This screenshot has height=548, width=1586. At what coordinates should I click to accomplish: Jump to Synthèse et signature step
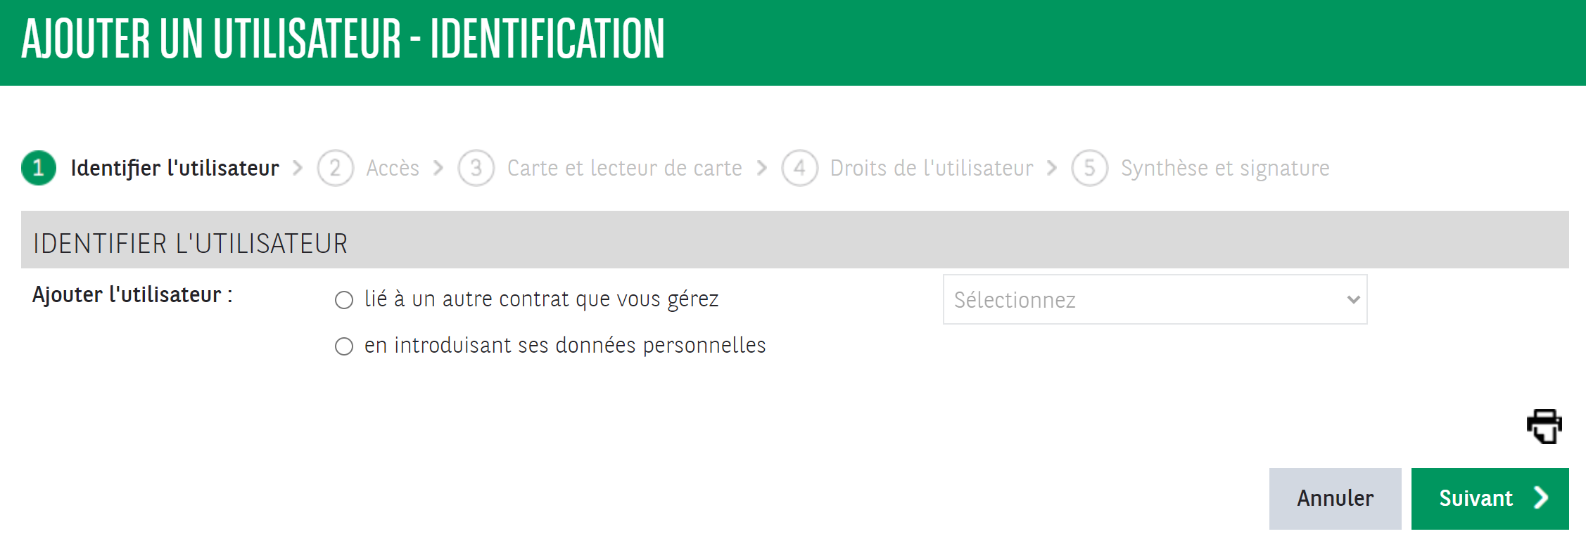pos(1224,168)
